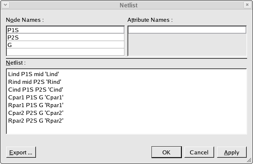Image resolution: width=253 pixels, height=164 pixels.
Task: Click the empty fourth node name field
Action: [x=65, y=52]
